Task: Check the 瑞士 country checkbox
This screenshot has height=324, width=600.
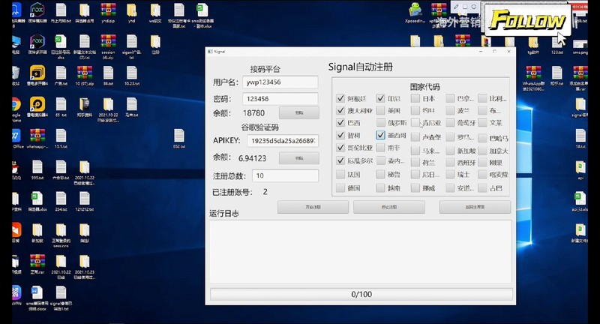Action: [x=451, y=175]
